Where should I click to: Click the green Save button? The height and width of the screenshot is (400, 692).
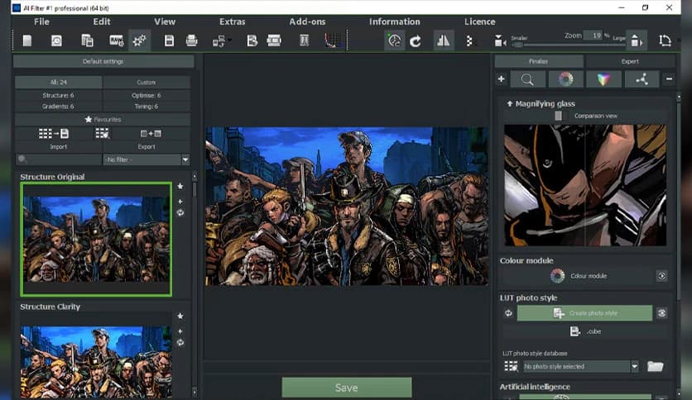(346, 388)
